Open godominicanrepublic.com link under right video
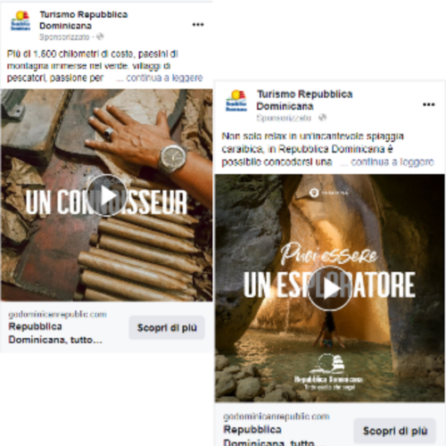The width and height of the screenshot is (446, 446). 277,417
